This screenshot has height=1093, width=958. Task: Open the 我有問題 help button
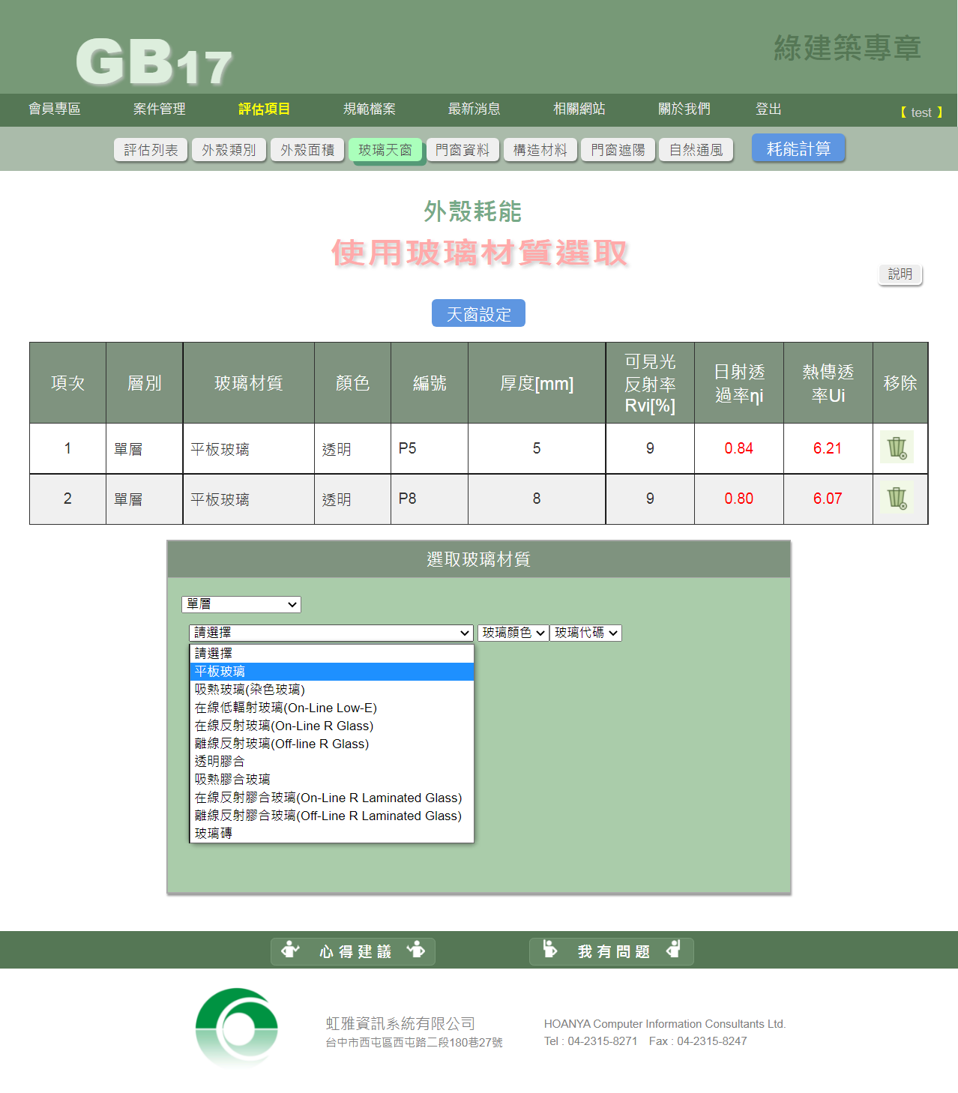coord(612,951)
